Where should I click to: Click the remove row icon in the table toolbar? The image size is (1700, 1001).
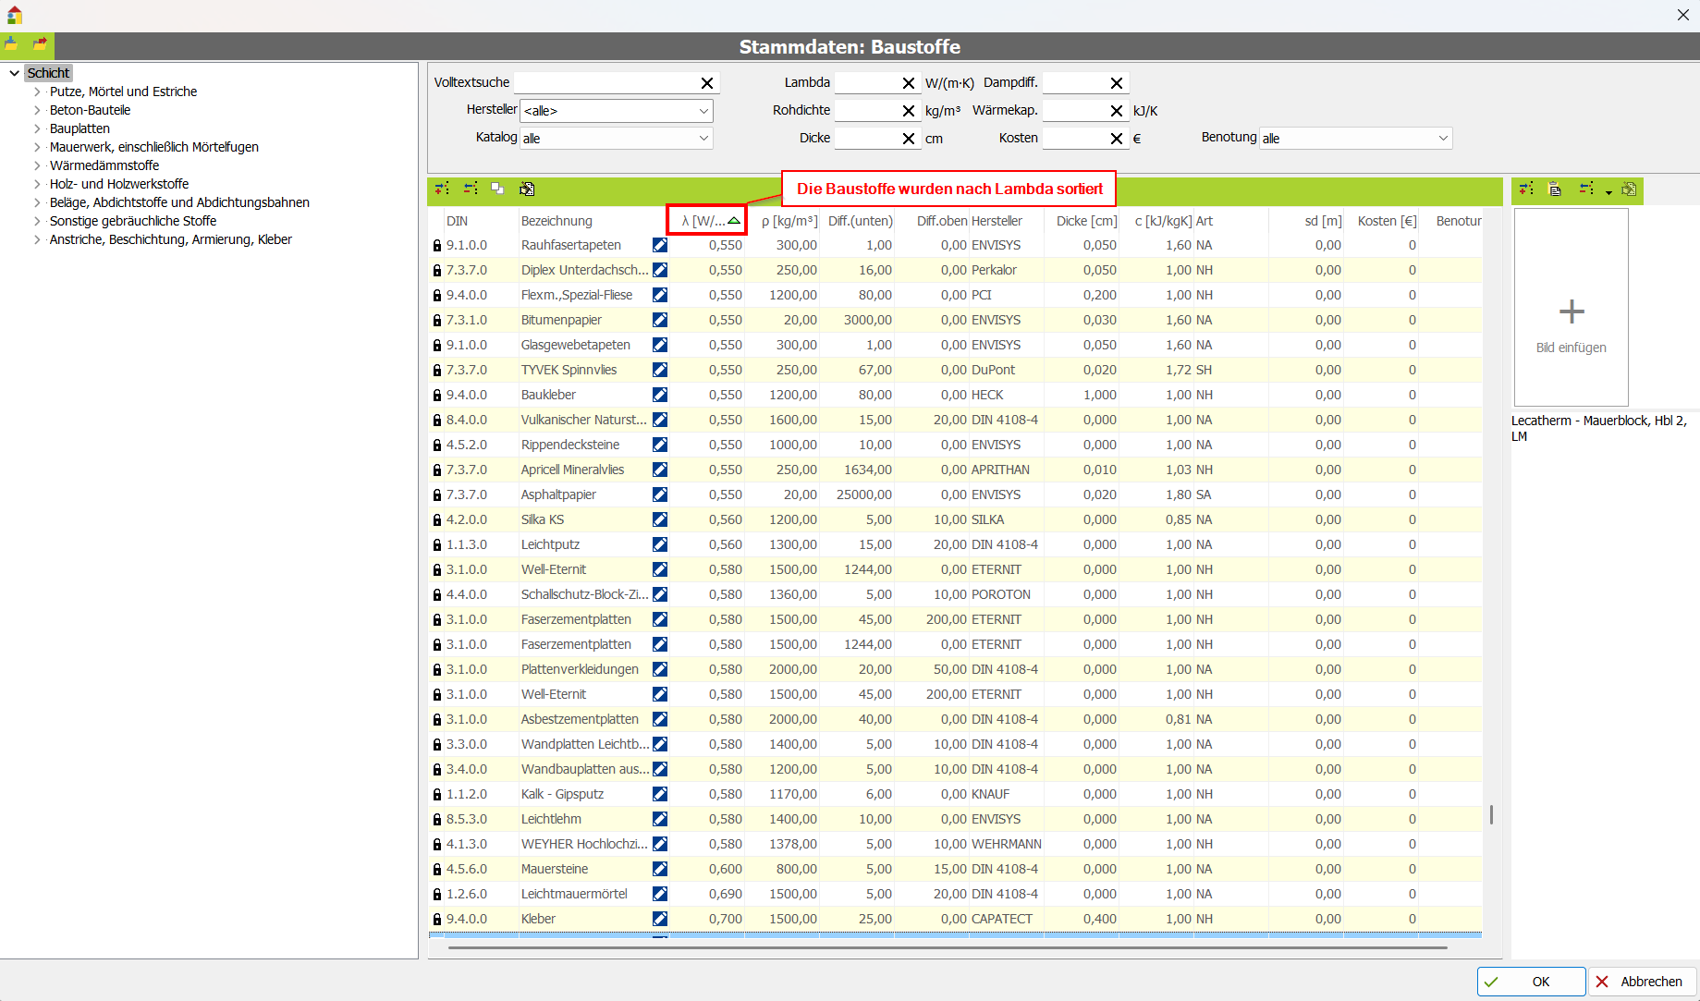[471, 189]
